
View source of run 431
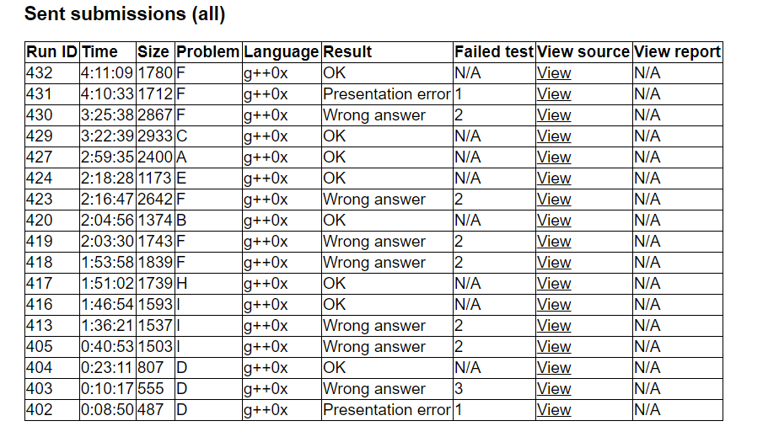554,94
